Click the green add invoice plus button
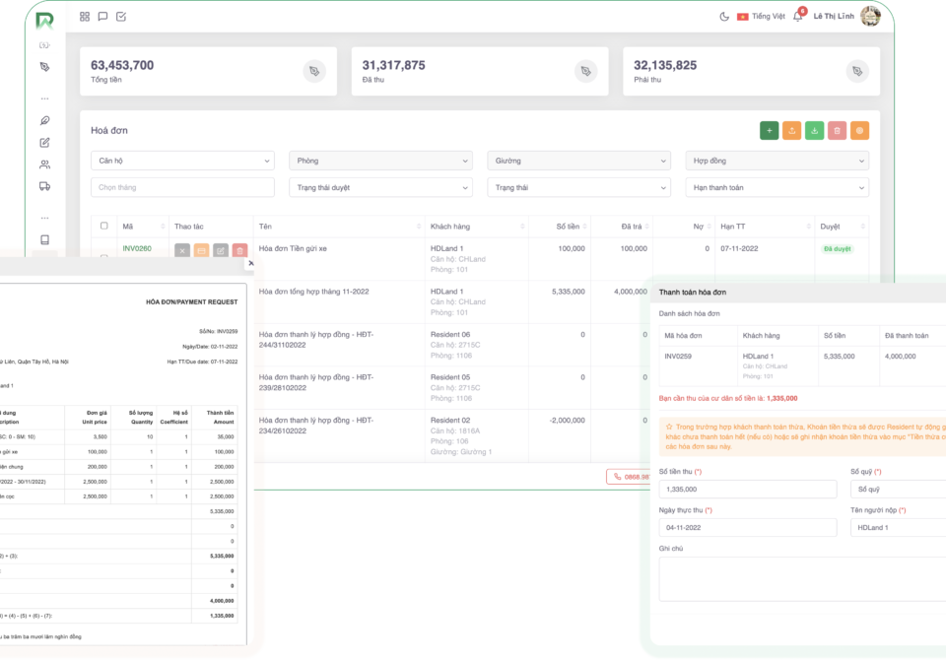The height and width of the screenshot is (660, 946). 770,130
